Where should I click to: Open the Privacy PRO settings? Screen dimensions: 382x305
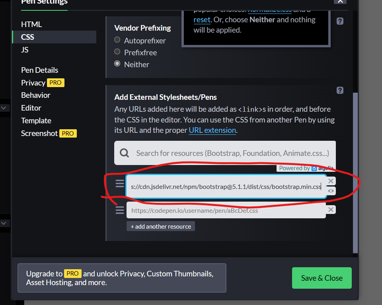43,83
